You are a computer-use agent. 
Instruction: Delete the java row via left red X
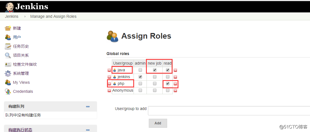point(109,70)
